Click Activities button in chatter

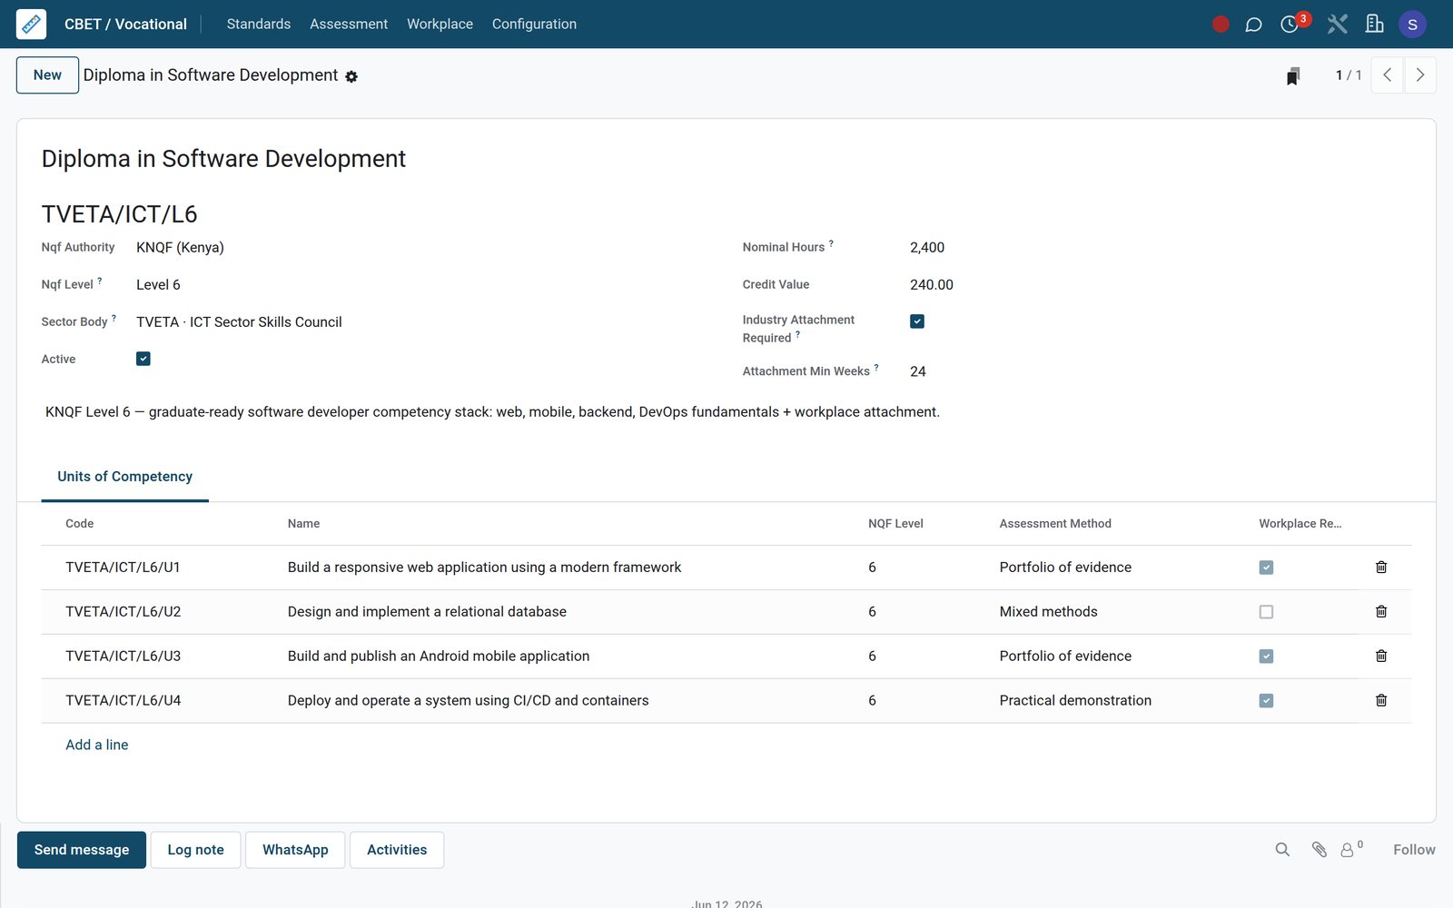pos(397,850)
